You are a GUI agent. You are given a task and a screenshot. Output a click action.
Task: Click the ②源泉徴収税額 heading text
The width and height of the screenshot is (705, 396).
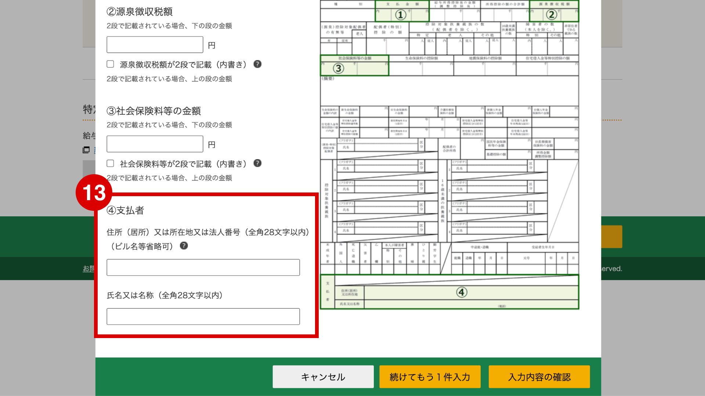click(140, 12)
